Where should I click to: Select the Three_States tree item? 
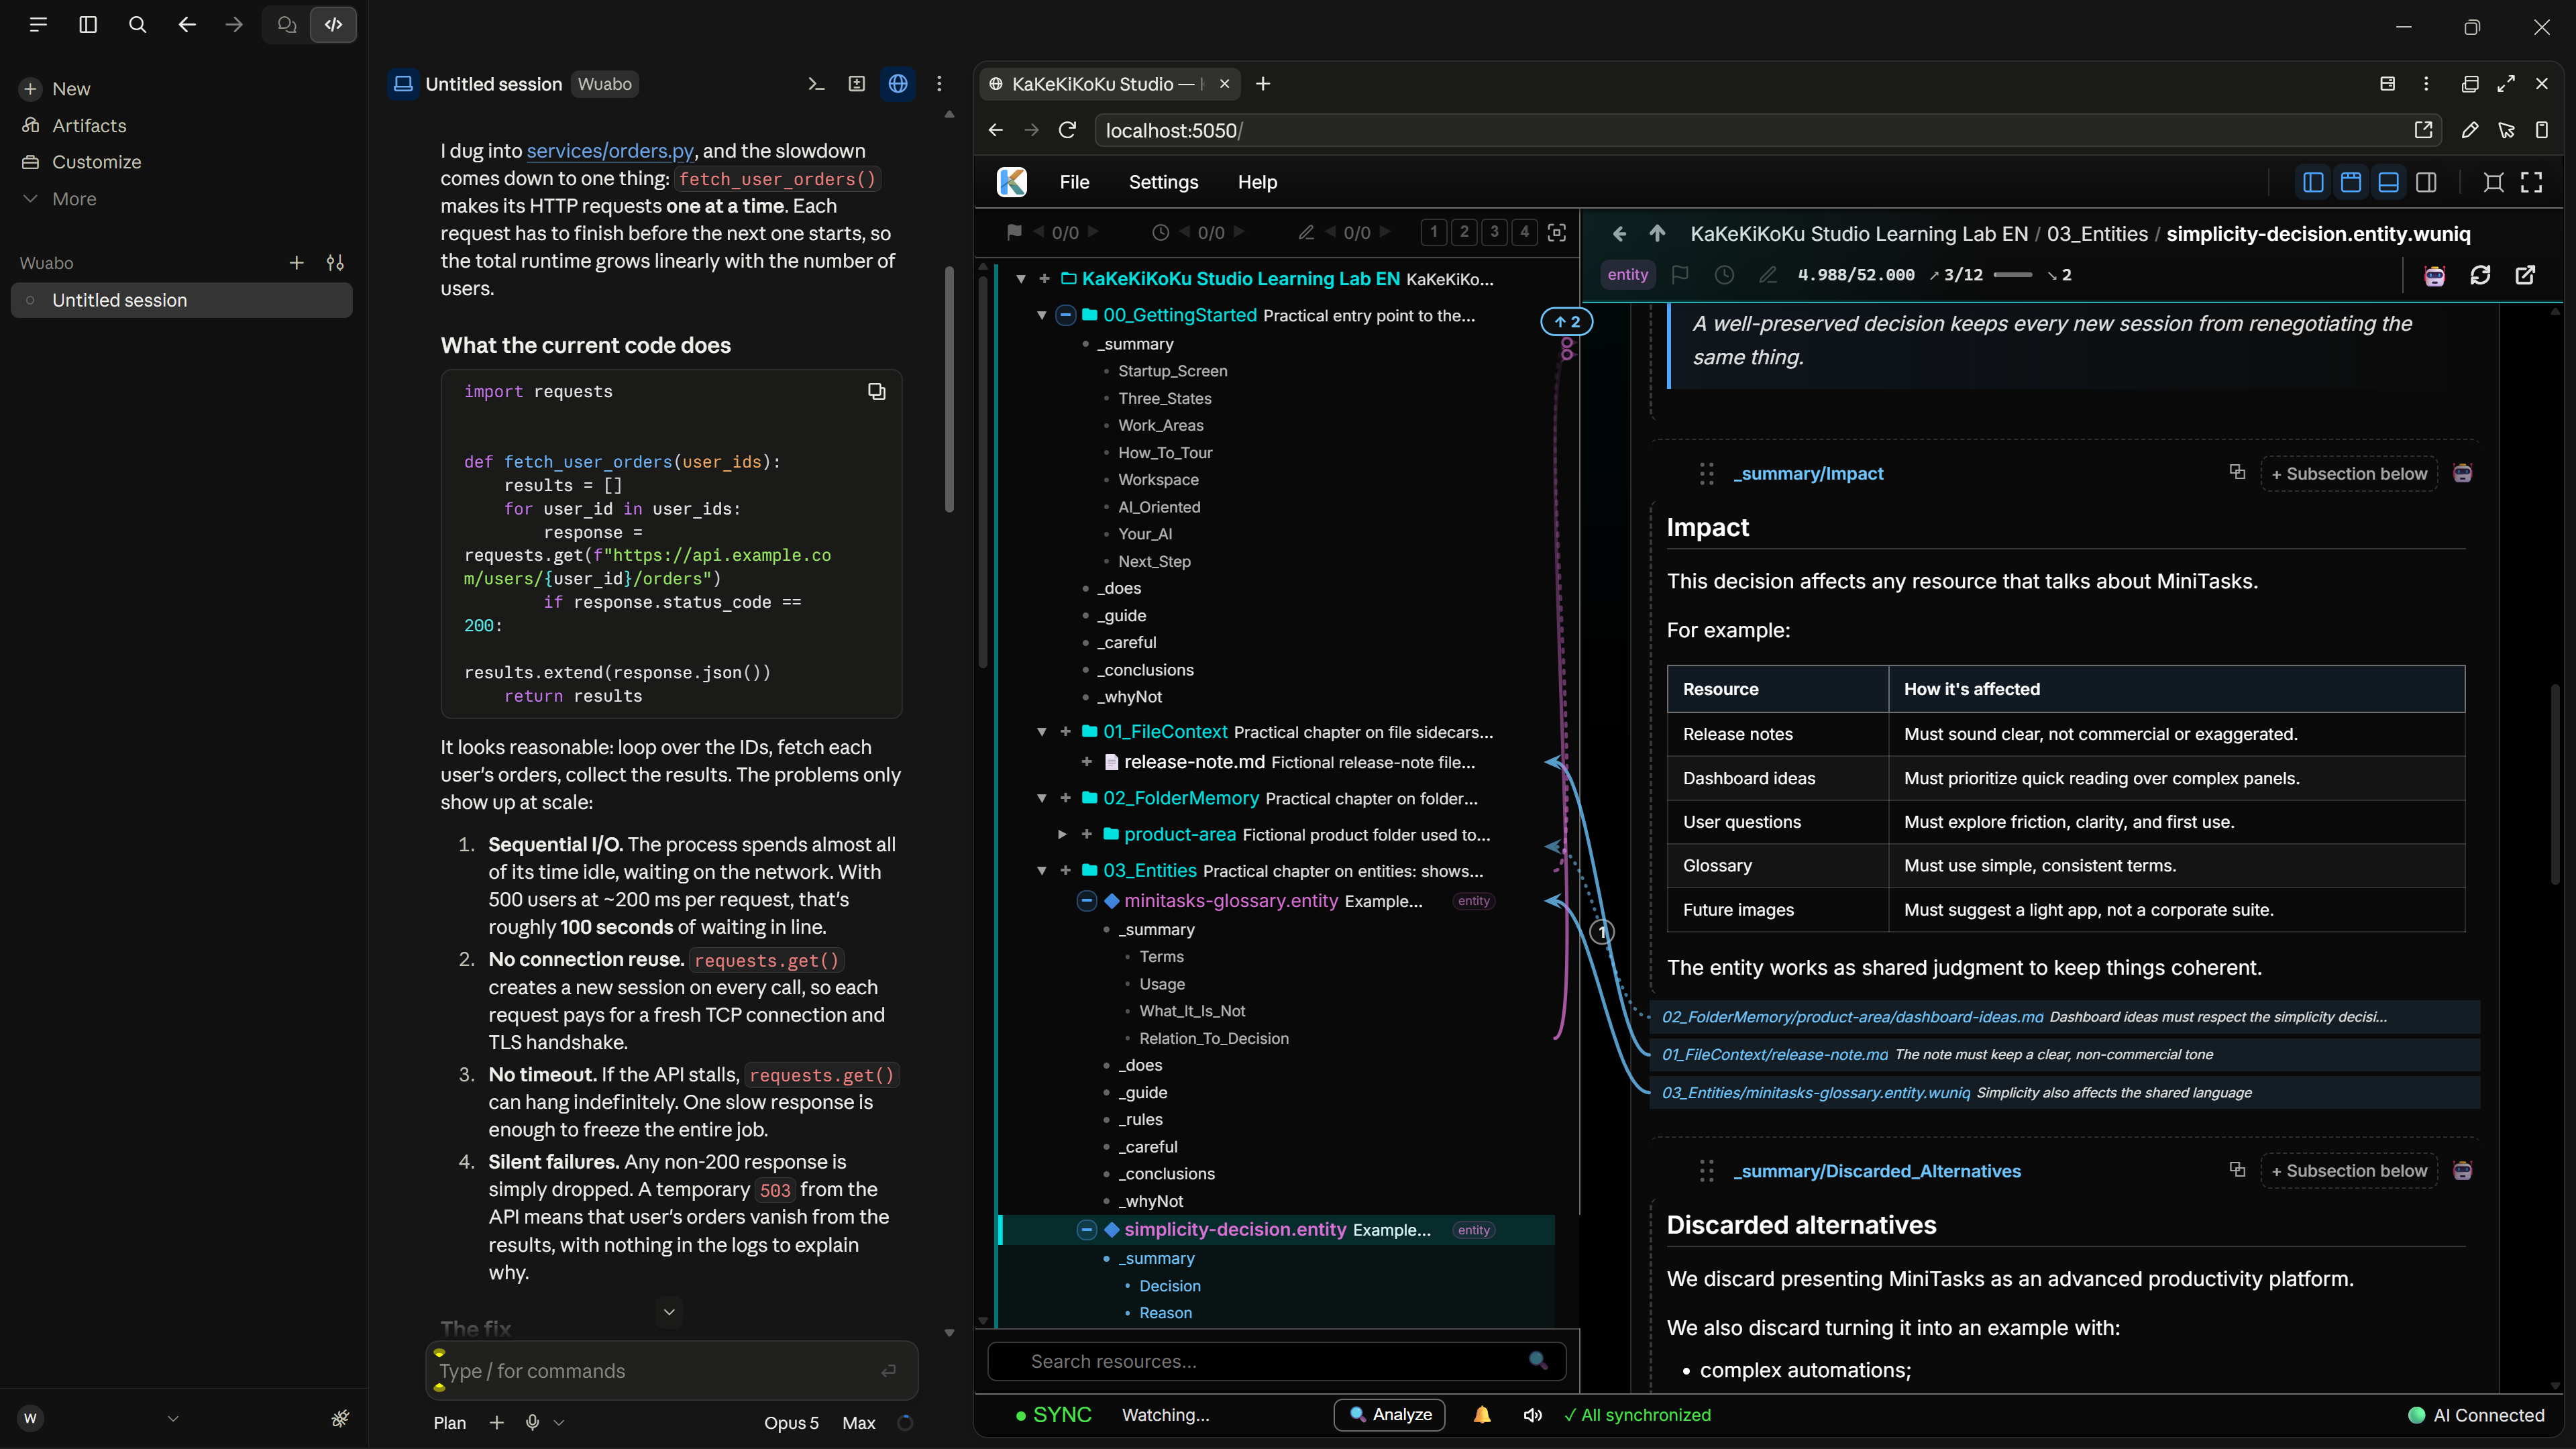click(1165, 398)
